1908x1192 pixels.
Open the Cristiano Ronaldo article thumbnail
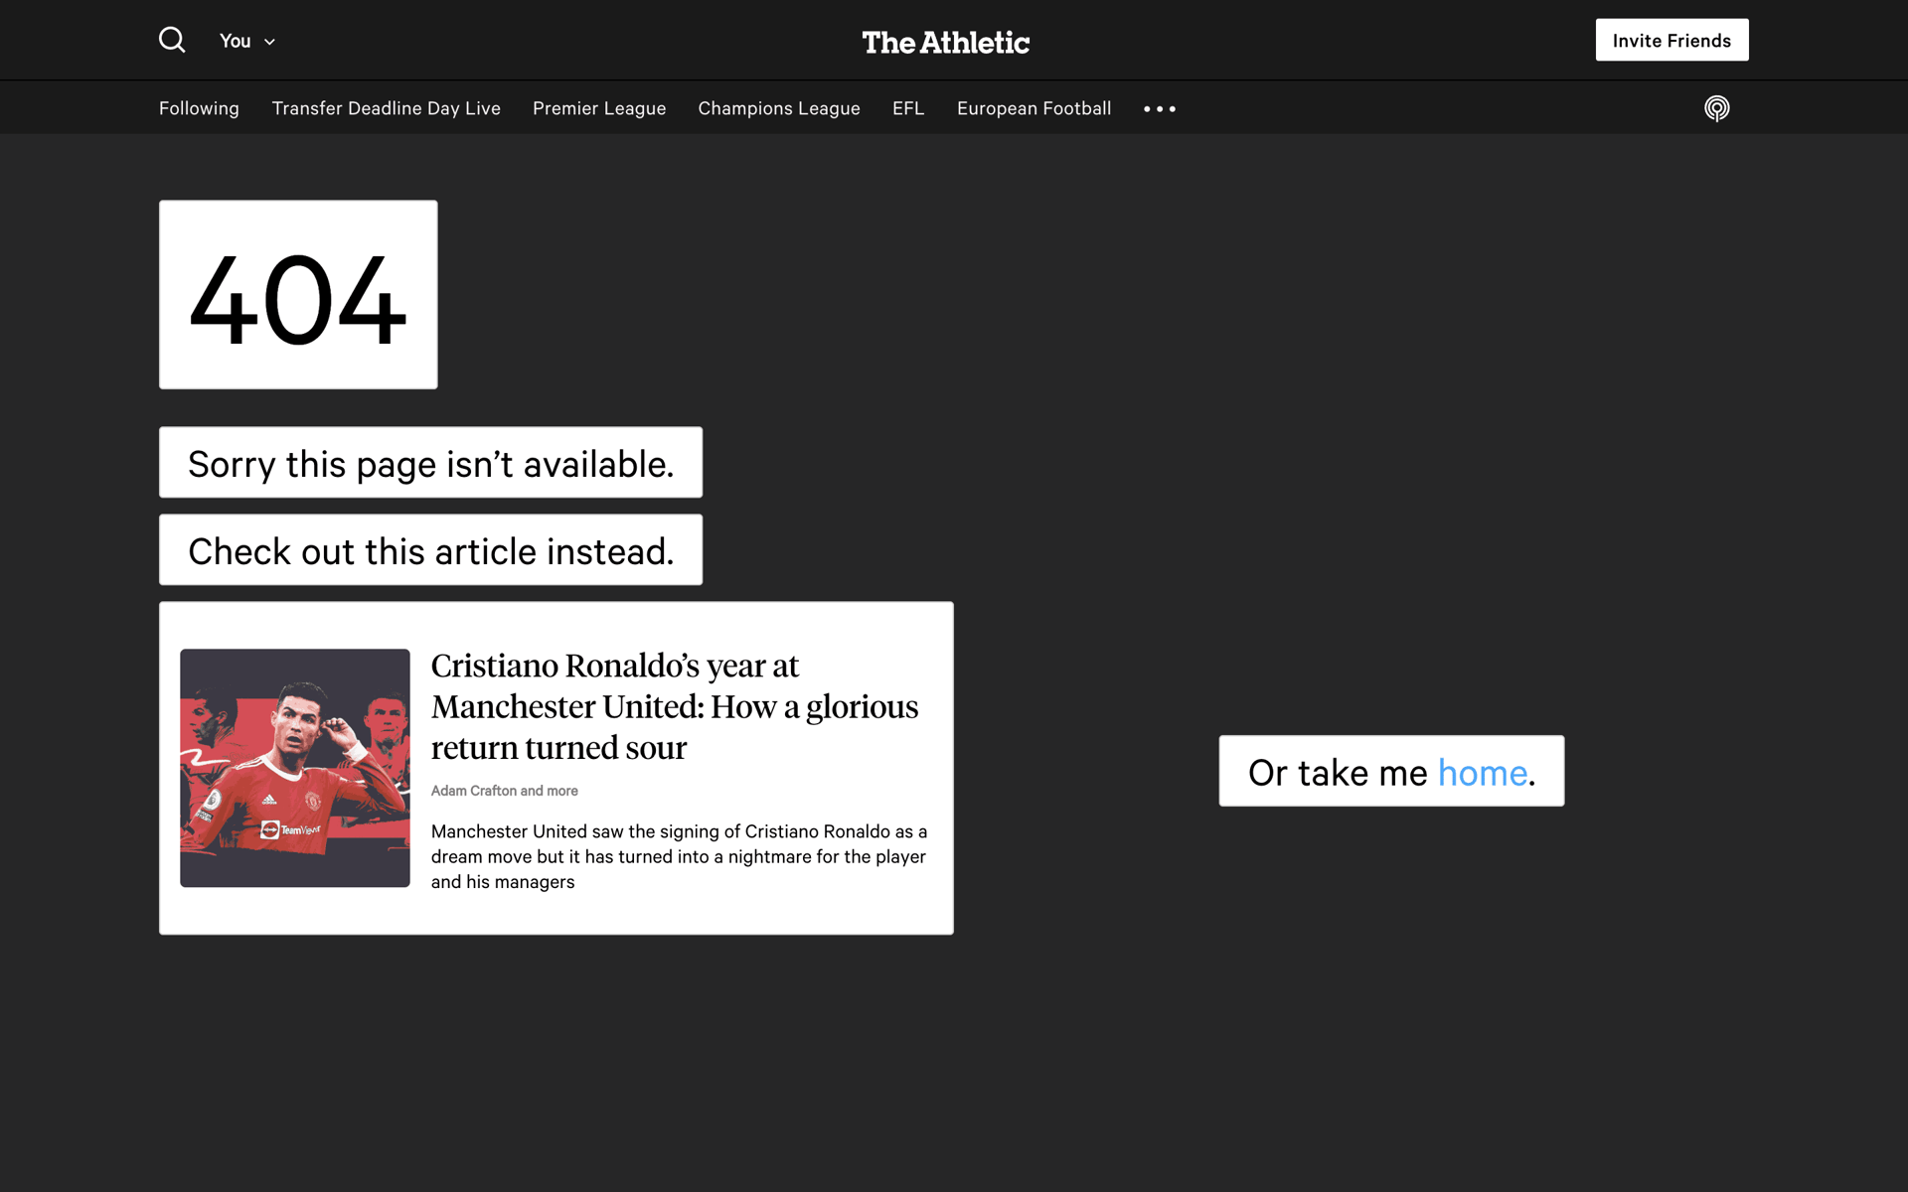(x=295, y=768)
